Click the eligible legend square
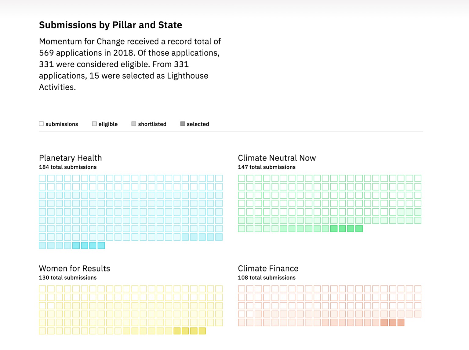Screen dimensions: 469x350 click(x=94, y=124)
